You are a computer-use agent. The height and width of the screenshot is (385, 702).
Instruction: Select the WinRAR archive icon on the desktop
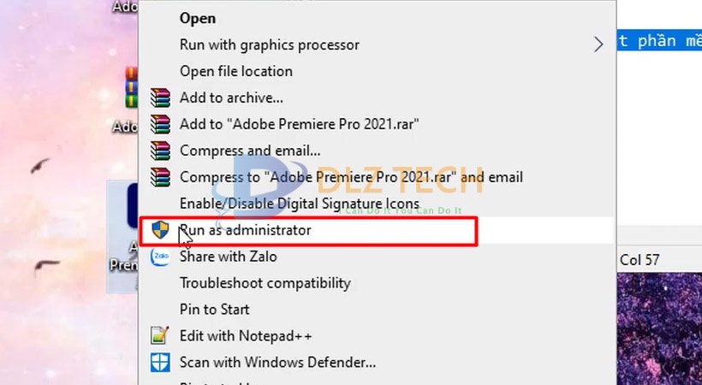click(131, 87)
